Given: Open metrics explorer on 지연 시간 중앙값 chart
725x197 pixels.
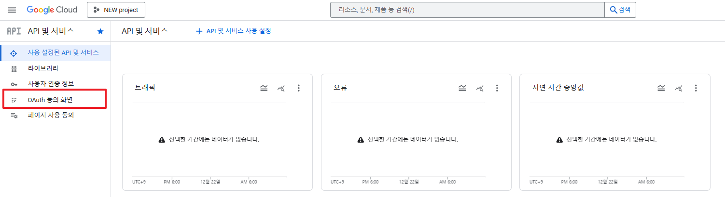Looking at the screenshot, I should tap(679, 88).
